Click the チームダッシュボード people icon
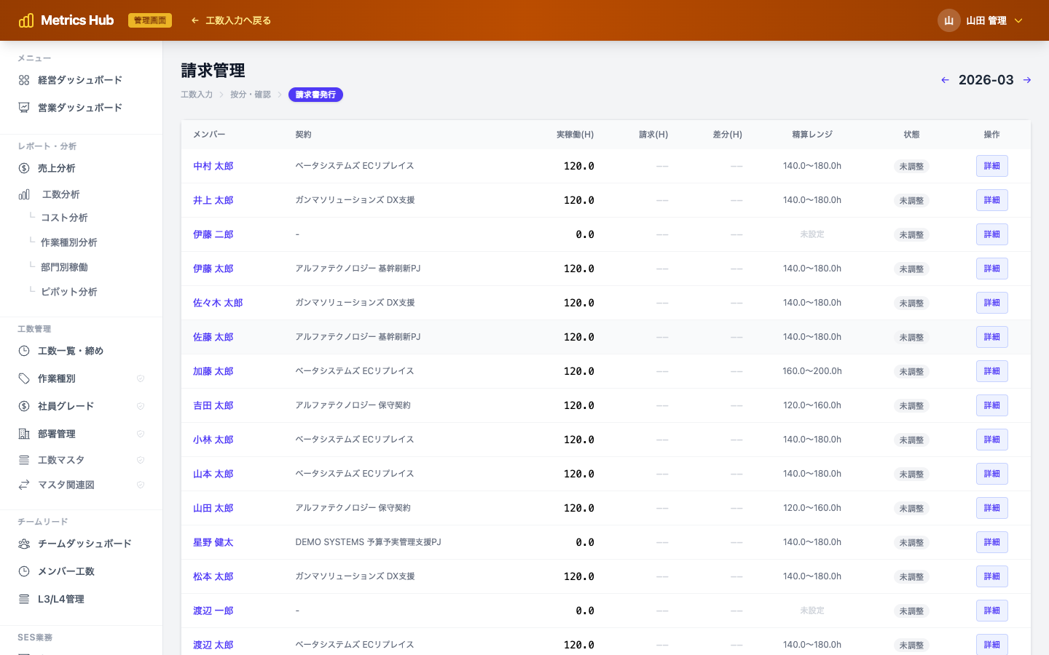The height and width of the screenshot is (655, 1049). pos(24,544)
